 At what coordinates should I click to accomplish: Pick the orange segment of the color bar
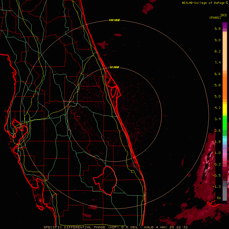click(225, 88)
